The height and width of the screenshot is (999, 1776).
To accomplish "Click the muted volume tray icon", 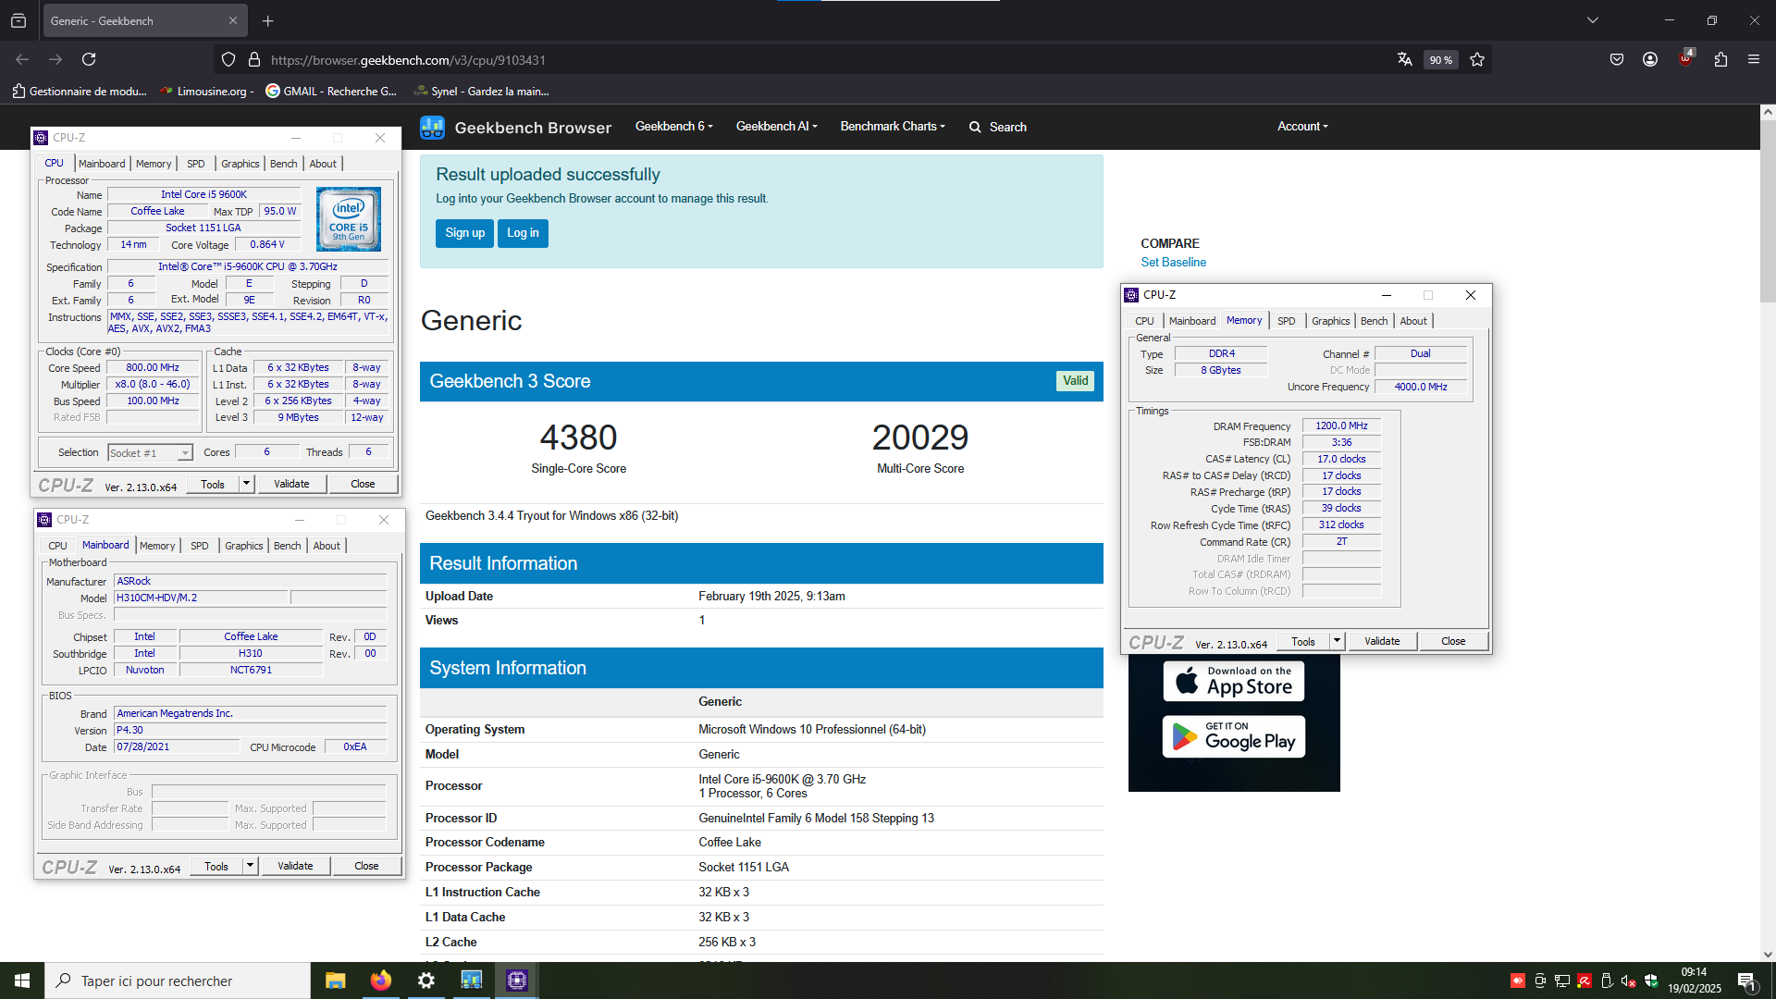I will click(x=1628, y=980).
